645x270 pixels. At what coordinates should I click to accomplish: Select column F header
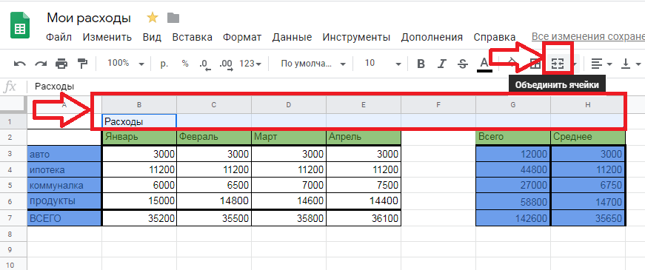pos(438,105)
